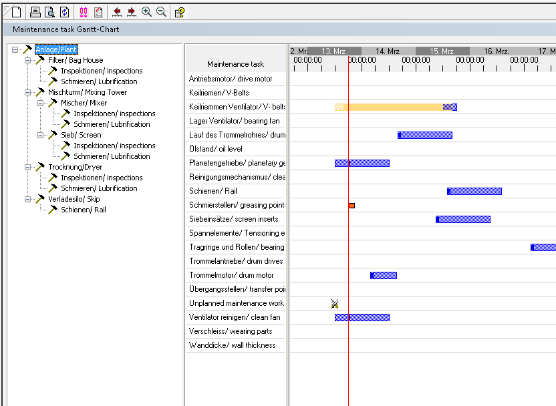This screenshot has height=406, width=556.
Task: Collapse the Mischer/ Mixer node
Action: click(x=40, y=103)
